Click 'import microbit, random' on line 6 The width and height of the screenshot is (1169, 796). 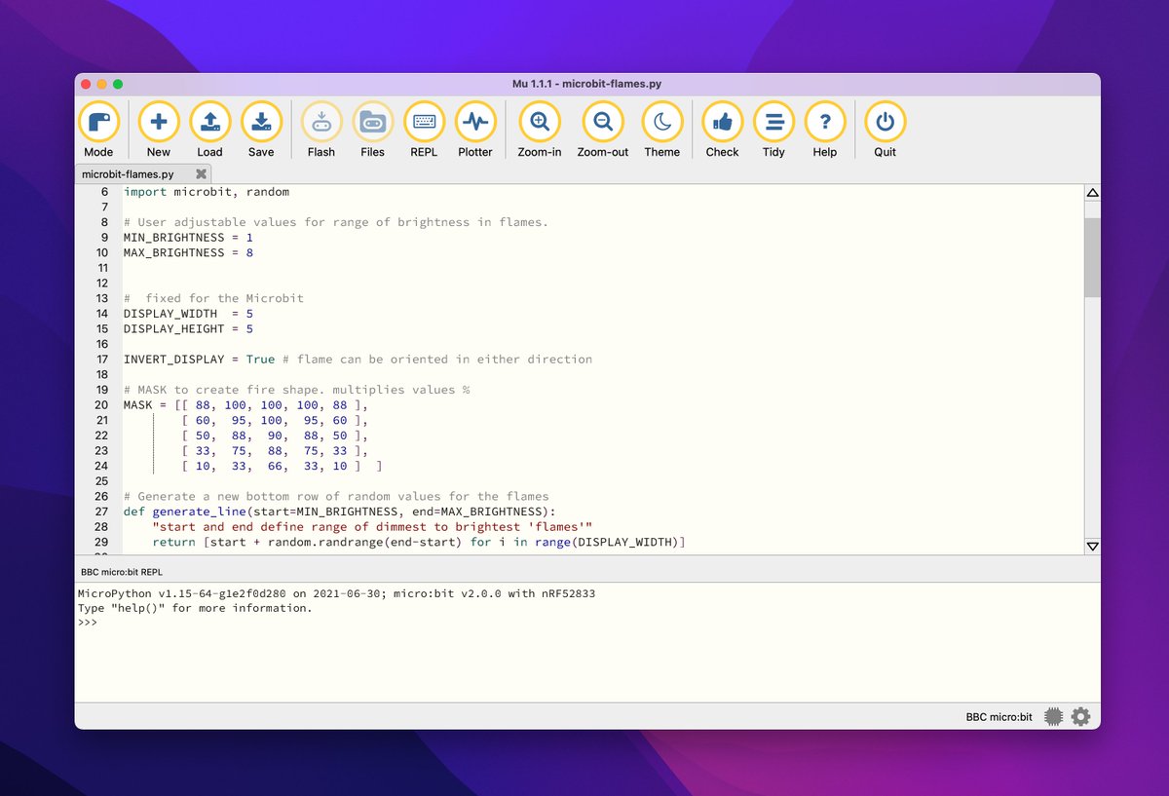(x=207, y=192)
